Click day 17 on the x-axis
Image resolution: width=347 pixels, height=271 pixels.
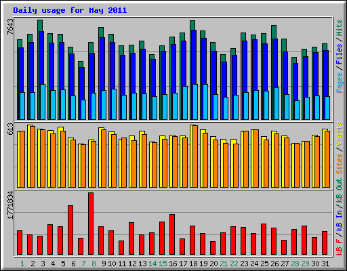click(183, 264)
